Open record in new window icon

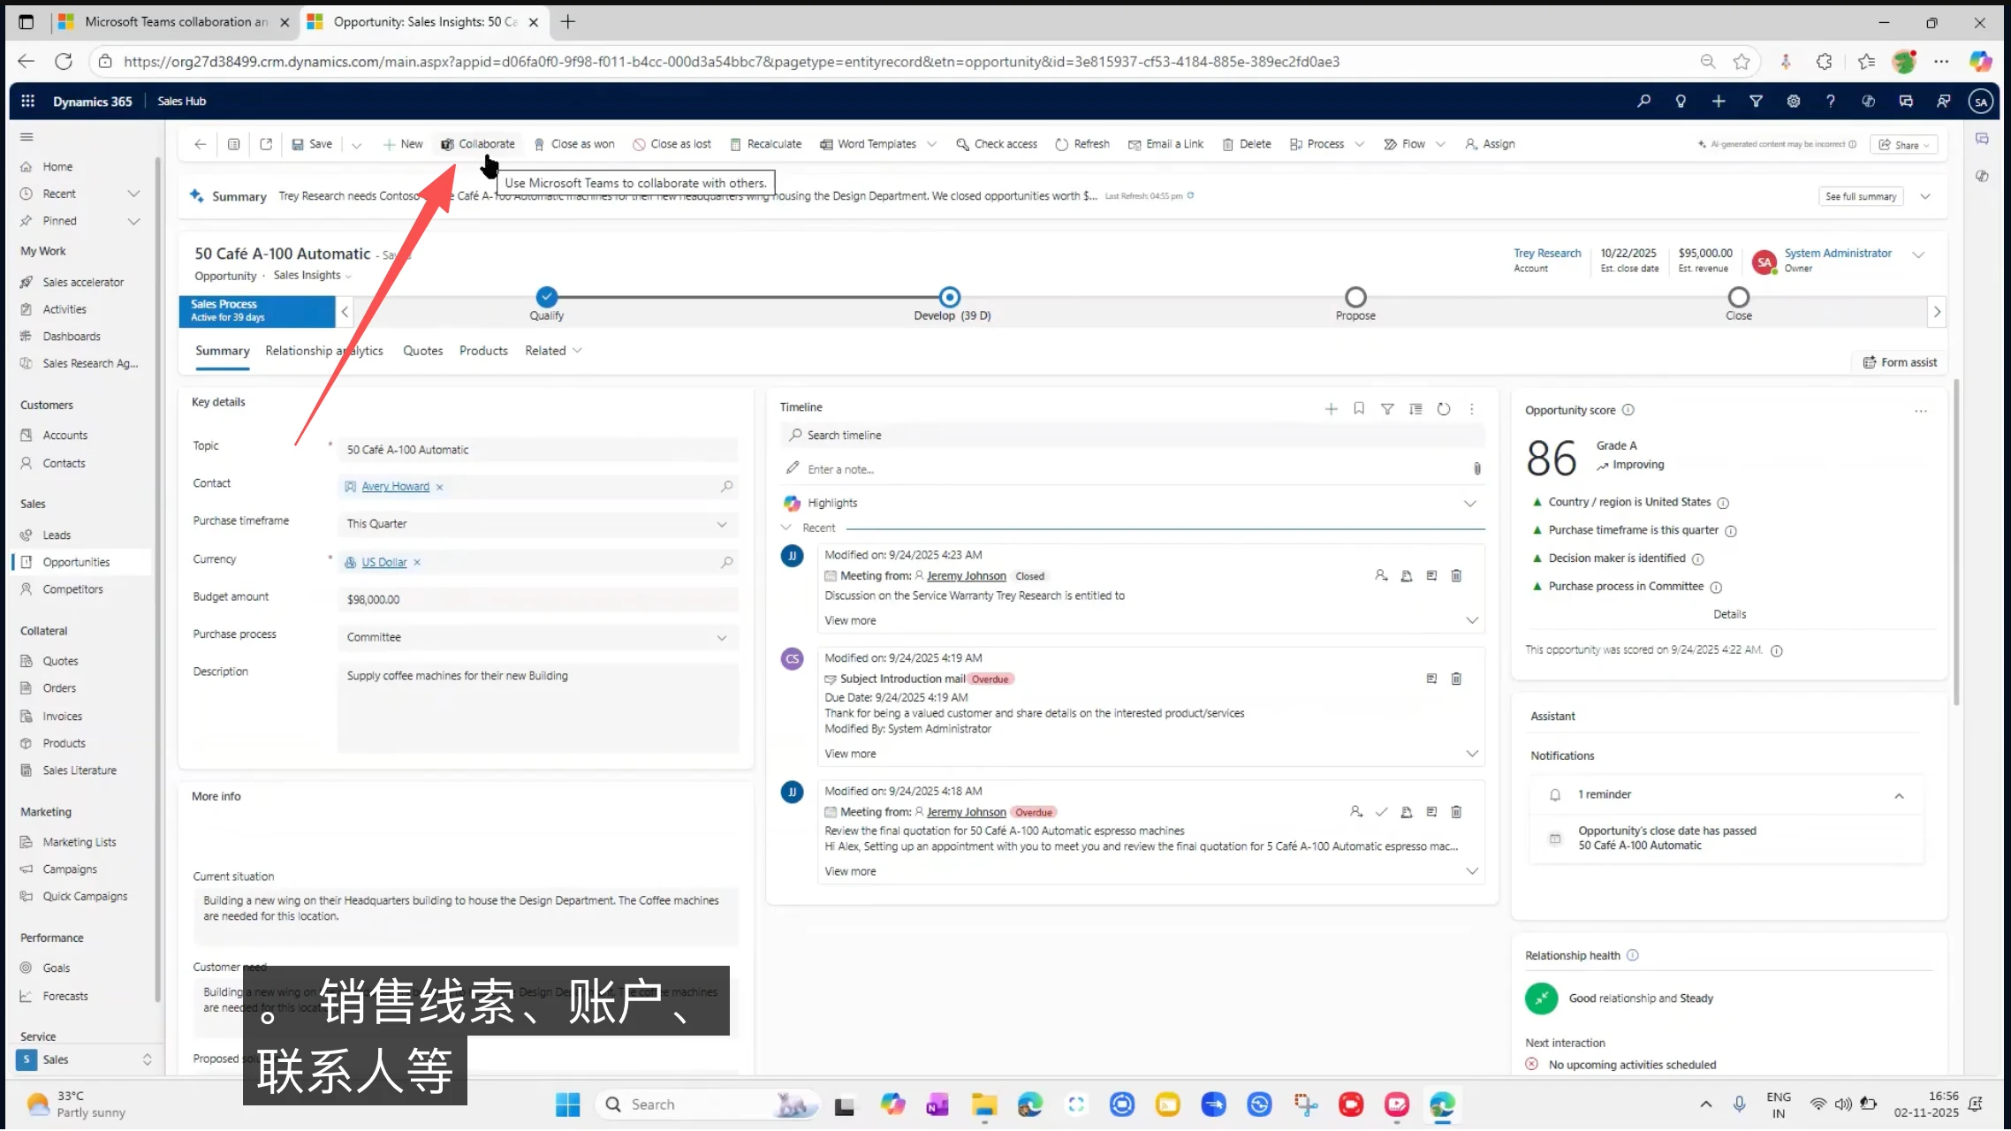click(x=266, y=144)
